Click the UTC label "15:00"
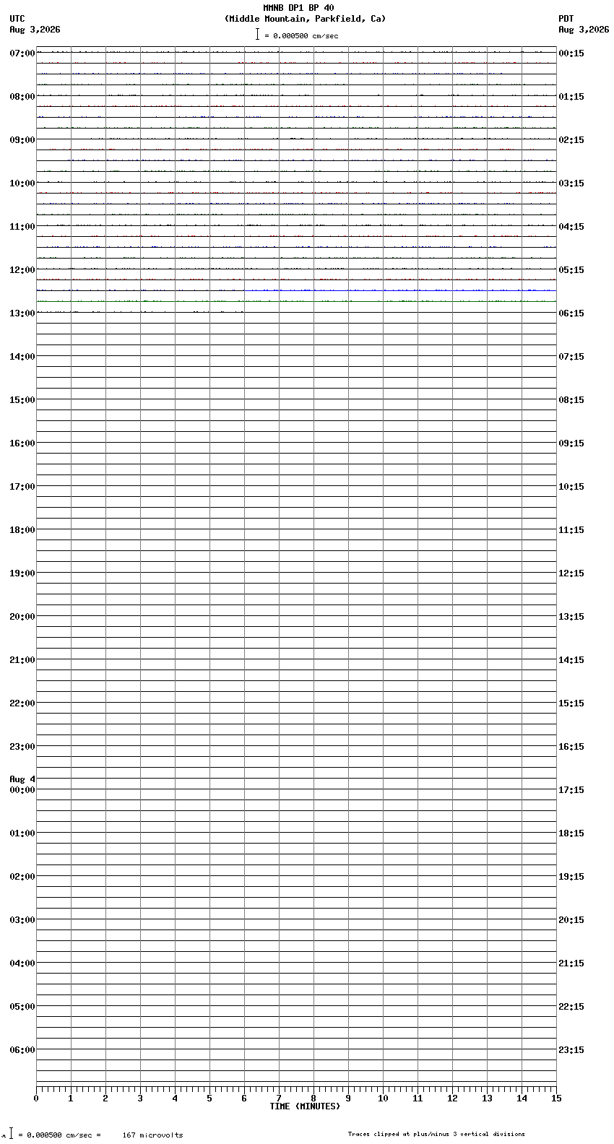 click(22, 400)
